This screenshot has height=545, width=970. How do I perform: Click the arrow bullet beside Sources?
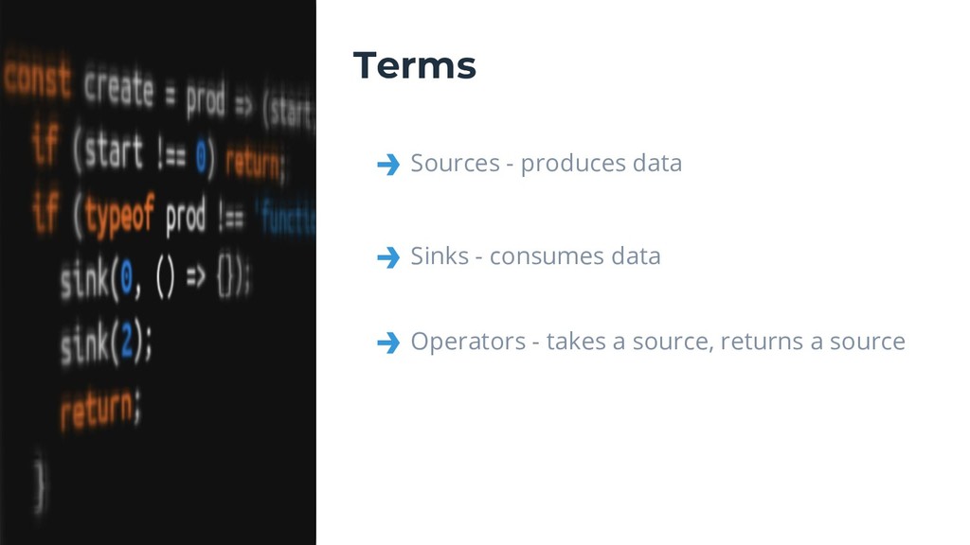(388, 165)
